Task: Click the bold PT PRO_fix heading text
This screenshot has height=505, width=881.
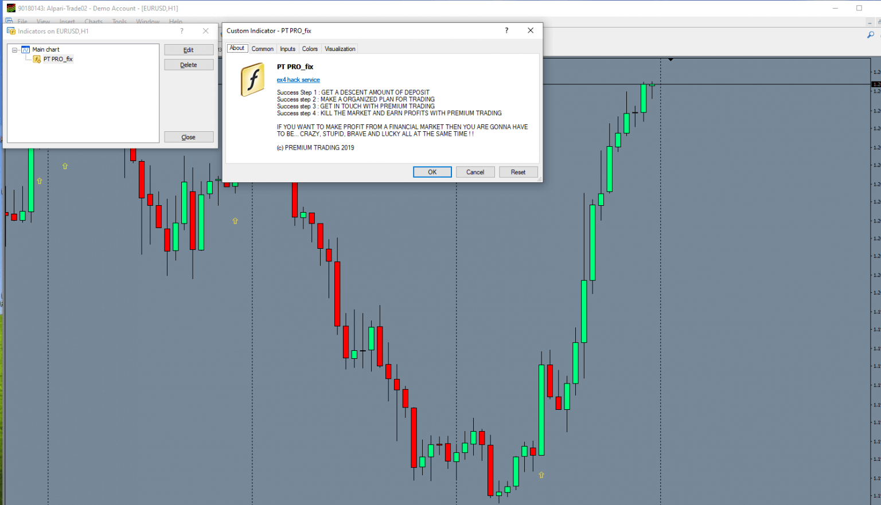Action: pyautogui.click(x=295, y=66)
